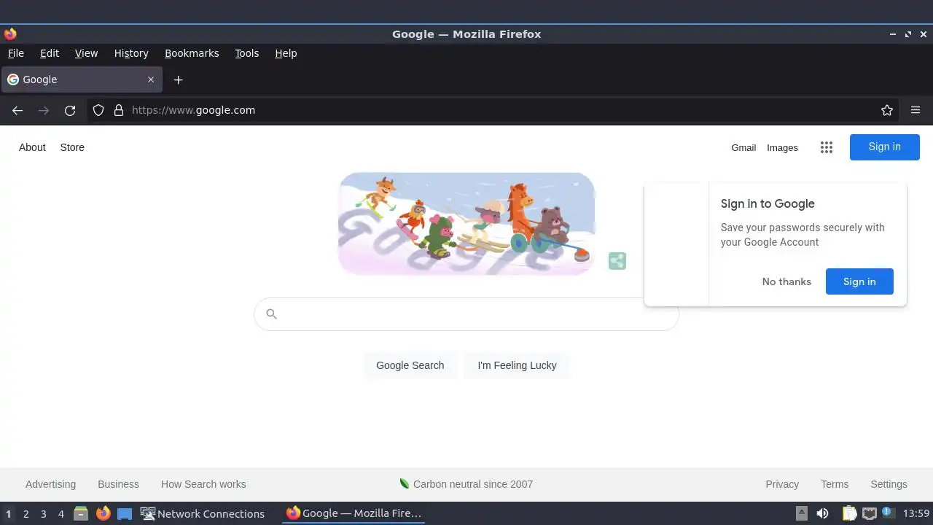The image size is (933, 525).
Task: Open the Google apps grid
Action: coord(826,147)
